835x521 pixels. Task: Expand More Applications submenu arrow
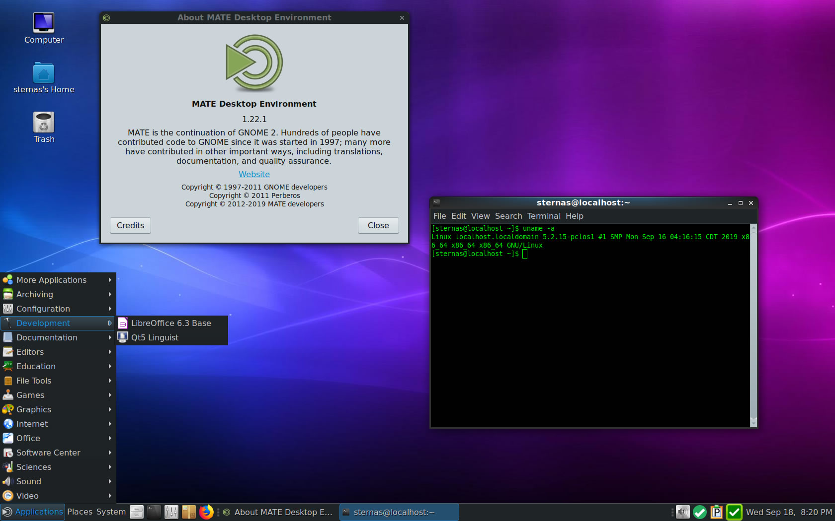pyautogui.click(x=110, y=280)
